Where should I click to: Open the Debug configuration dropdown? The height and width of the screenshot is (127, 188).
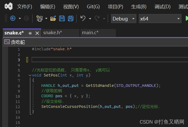click(124, 19)
